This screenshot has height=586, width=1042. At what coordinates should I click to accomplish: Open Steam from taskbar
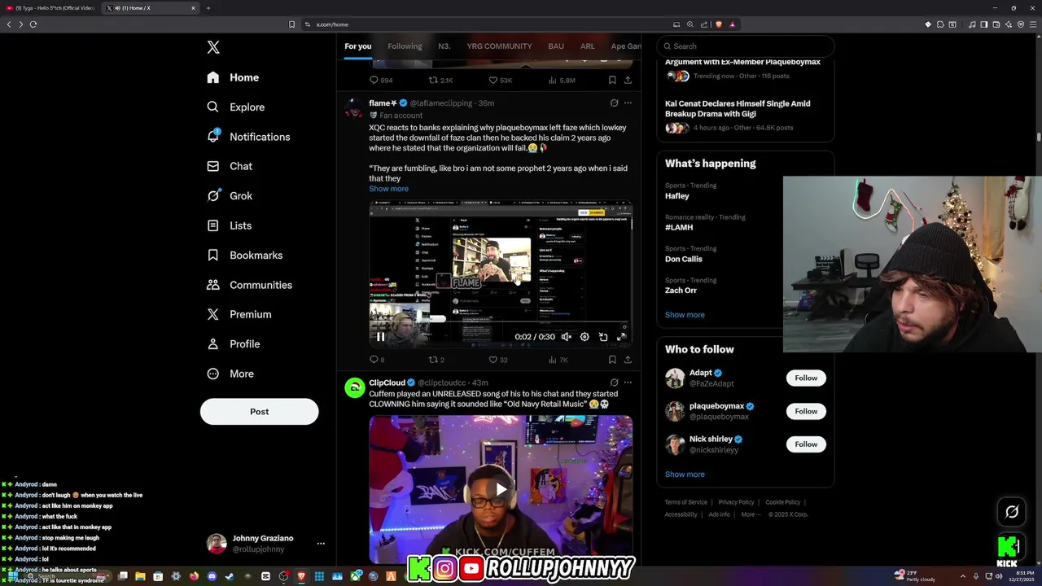coord(229,576)
